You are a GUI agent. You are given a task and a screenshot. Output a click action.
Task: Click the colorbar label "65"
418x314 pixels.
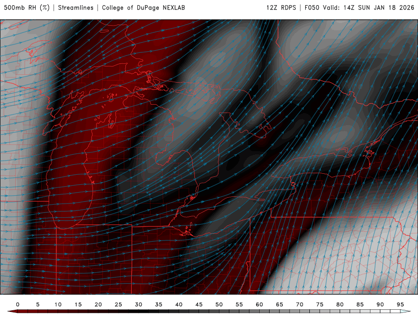point(280,305)
